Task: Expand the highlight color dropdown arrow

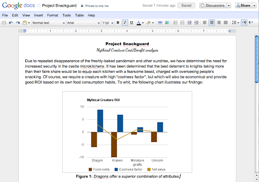Action: (153, 23)
